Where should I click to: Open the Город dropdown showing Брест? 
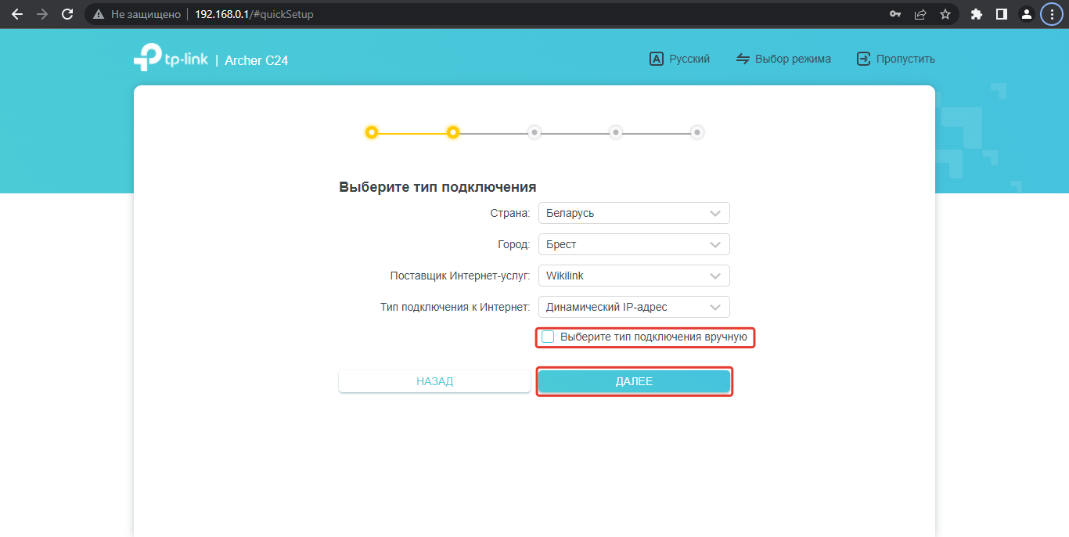pos(634,244)
